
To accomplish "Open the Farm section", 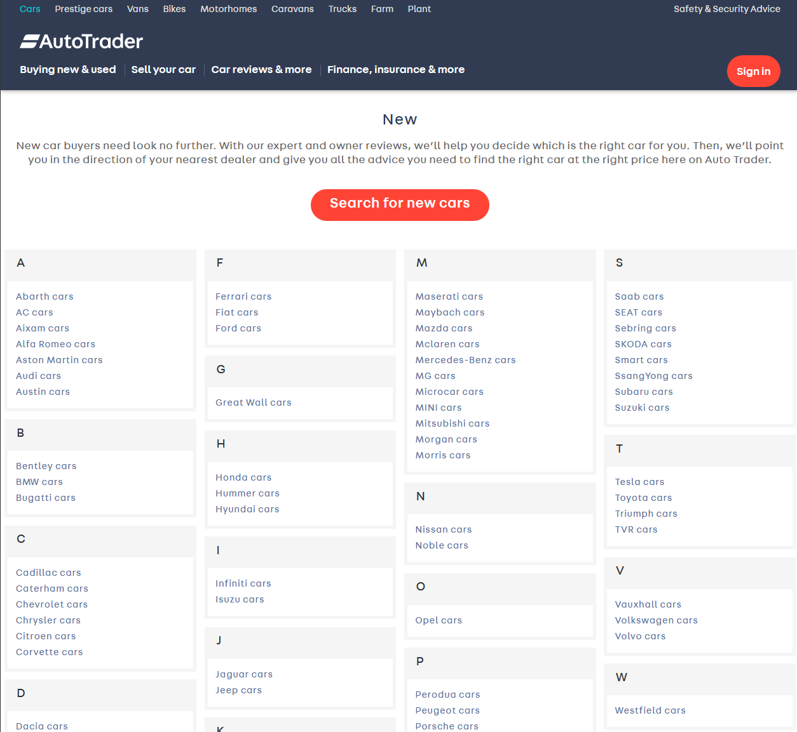I will [x=382, y=9].
